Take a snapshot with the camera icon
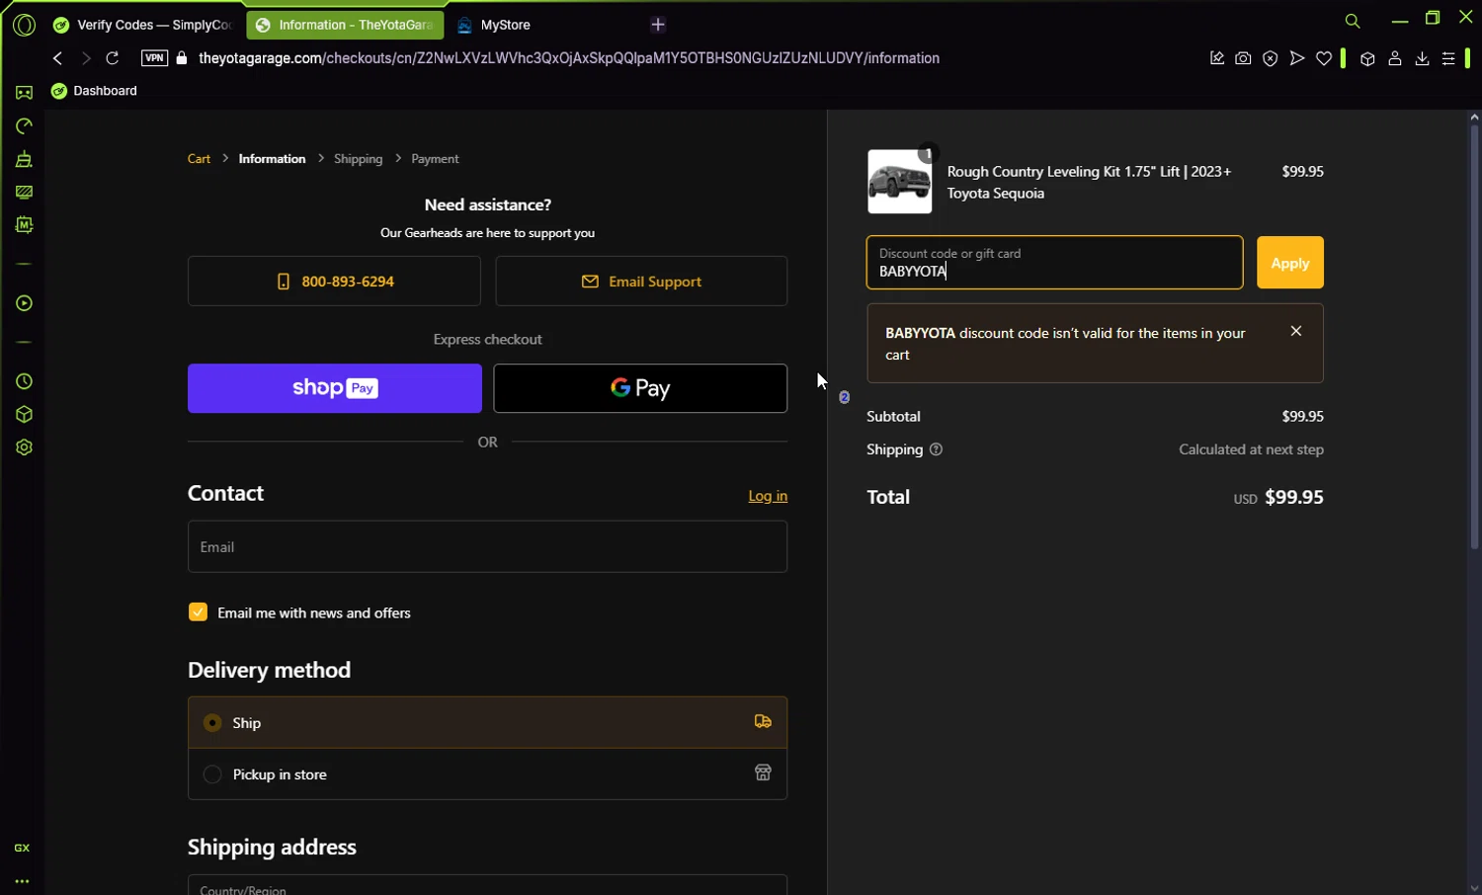The width and height of the screenshot is (1482, 895). [1243, 58]
